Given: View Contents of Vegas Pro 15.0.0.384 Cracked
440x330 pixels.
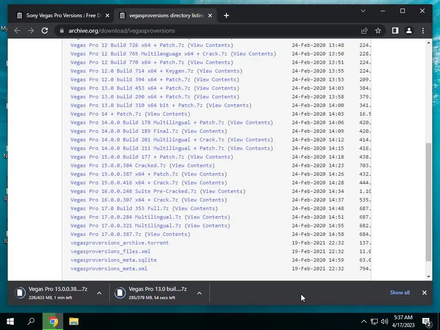Looking at the screenshot, I should click(192, 165).
